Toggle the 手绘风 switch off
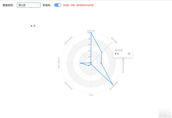Image resolution: width=172 pixels, height=118 pixels. coord(58,5)
